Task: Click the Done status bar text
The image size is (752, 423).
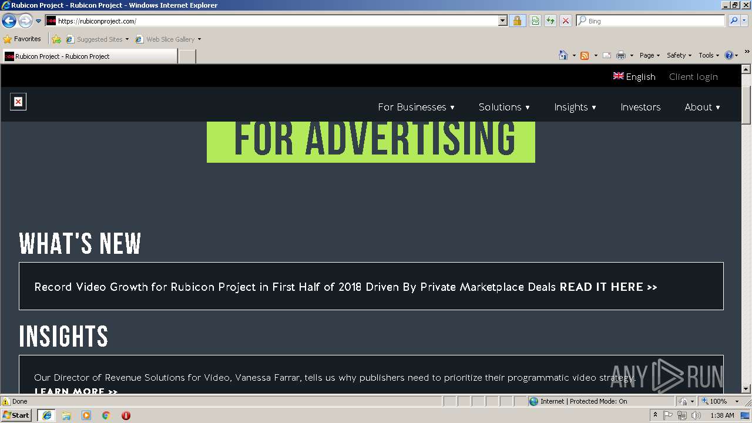Action: [x=20, y=401]
